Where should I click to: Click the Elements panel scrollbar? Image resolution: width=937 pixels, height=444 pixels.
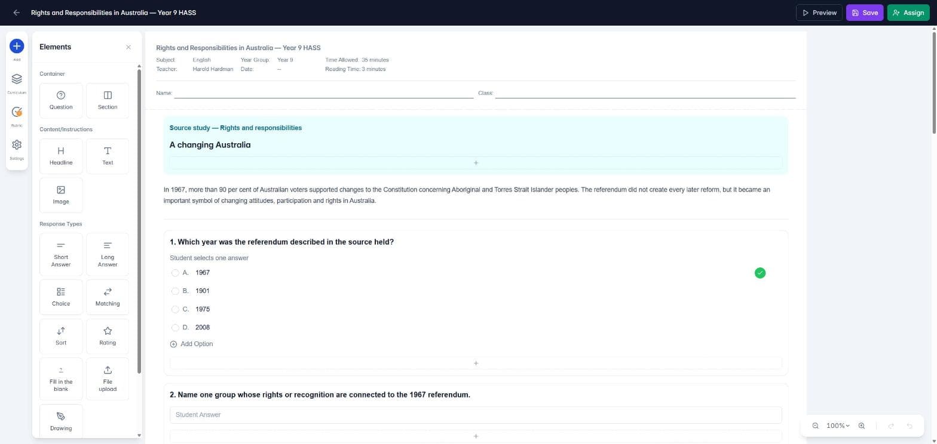point(139,221)
